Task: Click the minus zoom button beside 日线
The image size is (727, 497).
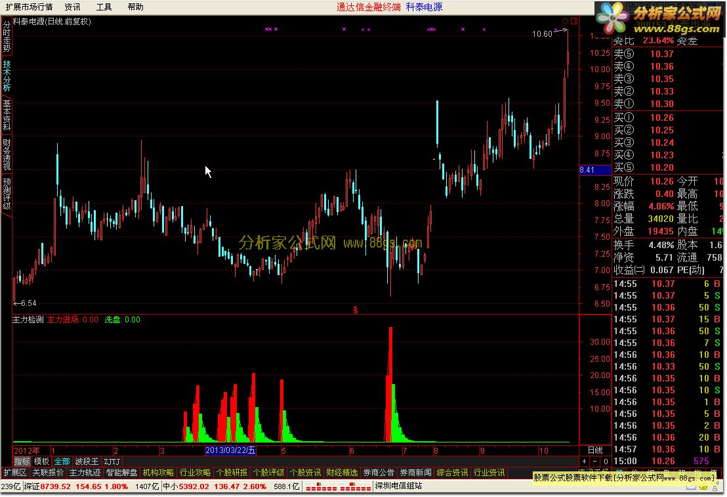Action: [595, 462]
